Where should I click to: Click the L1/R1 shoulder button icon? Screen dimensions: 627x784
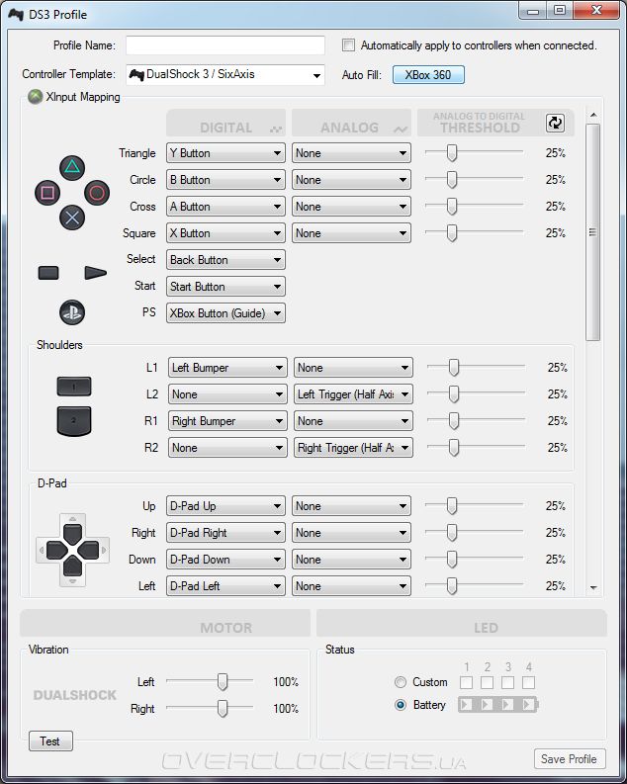pos(74,387)
